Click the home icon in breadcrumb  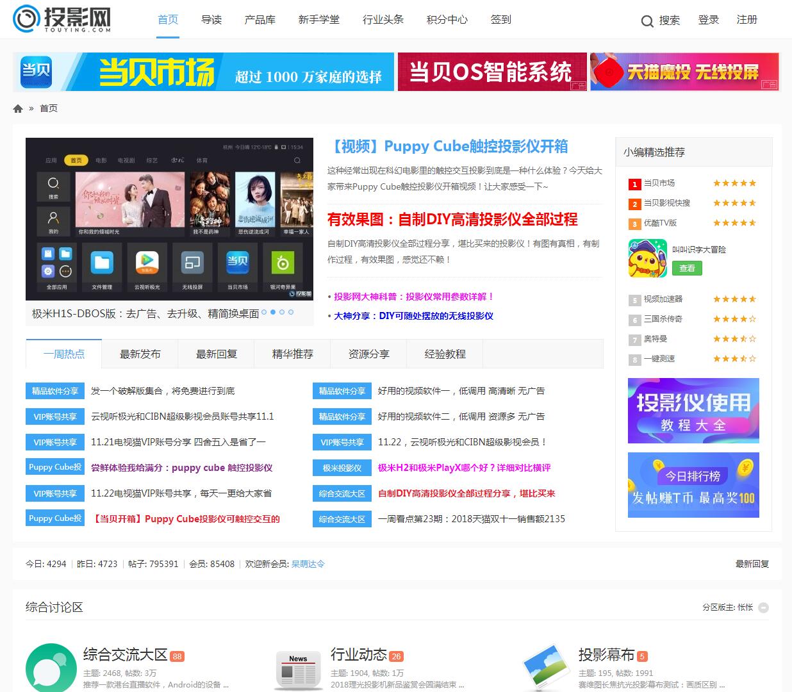pyautogui.click(x=18, y=108)
